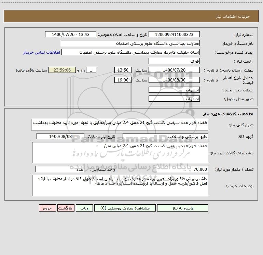Viewport: 263px width, 255px height.
Task: Click the remaining days field showing 1
Action: click(x=91, y=70)
